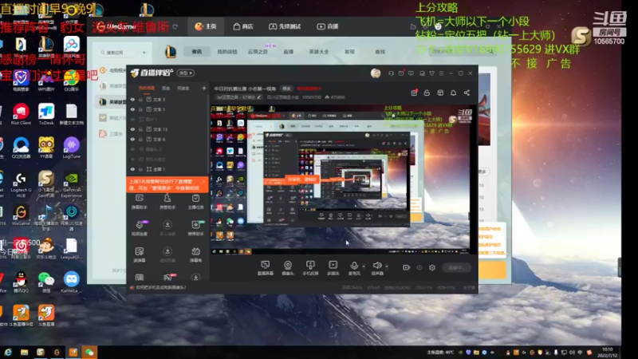The image size is (638, 359).
Task: Add a 直播屏幕 screen capture source
Action: [266, 268]
